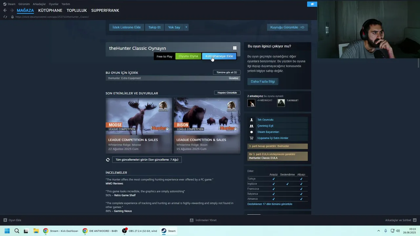The height and width of the screenshot is (236, 420).
Task: Open Arkadaşlar ve Sohbet panel
Action: click(401, 220)
